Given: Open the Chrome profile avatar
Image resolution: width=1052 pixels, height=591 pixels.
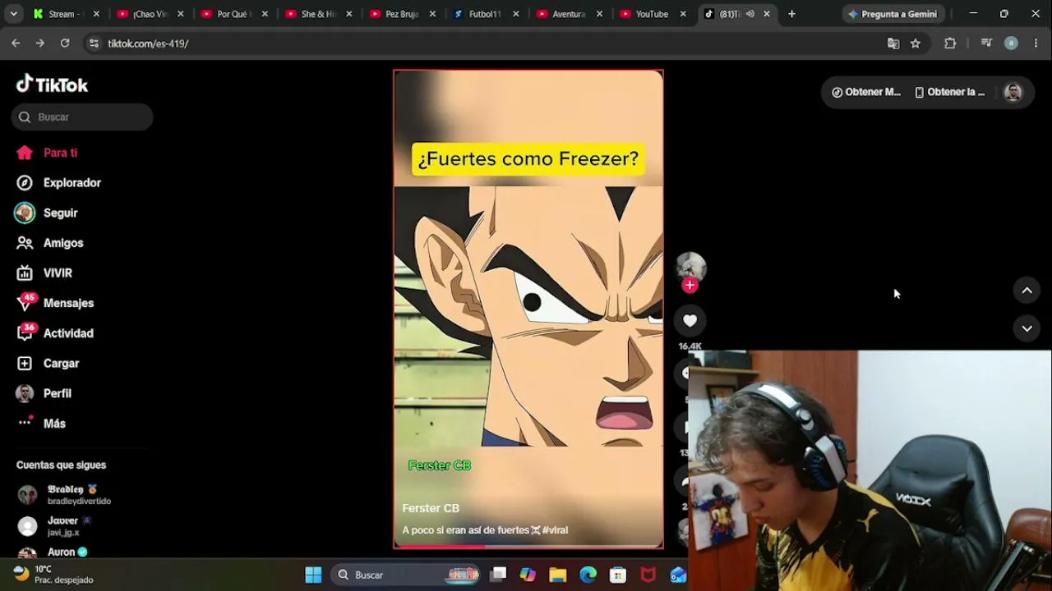Looking at the screenshot, I should click(x=1011, y=44).
